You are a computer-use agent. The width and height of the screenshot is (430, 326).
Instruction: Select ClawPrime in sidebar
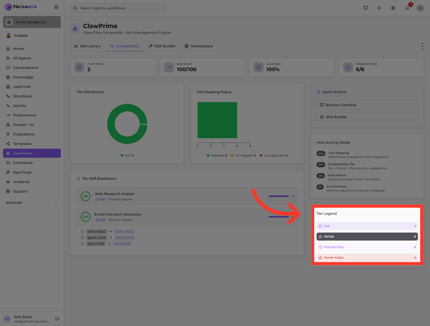point(32,153)
